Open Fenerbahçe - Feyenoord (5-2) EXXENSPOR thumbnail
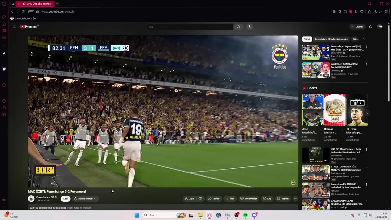Image resolution: width=391 pixels, height=220 pixels. (x=316, y=53)
